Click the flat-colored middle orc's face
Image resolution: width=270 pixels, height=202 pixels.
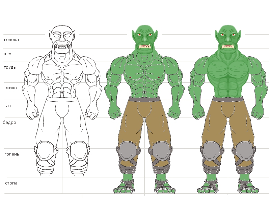click(x=145, y=39)
